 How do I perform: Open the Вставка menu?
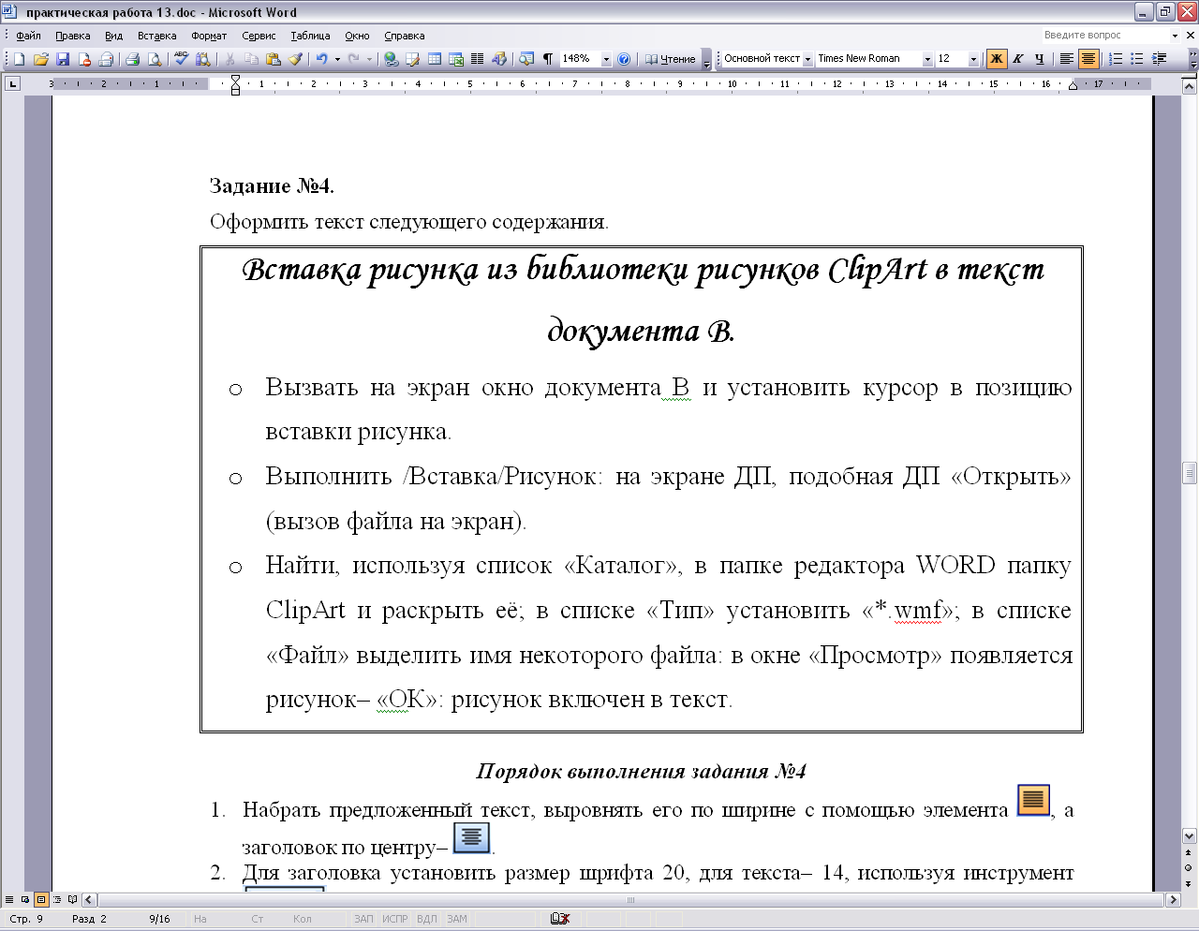[157, 36]
